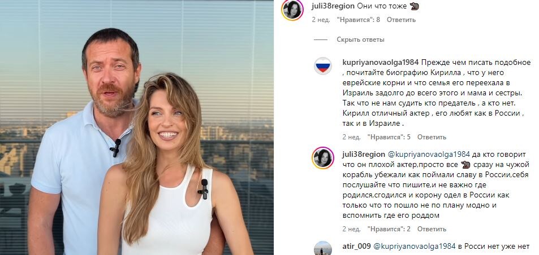View likes count 8 on top comment
This screenshot has width=539, height=255.
point(359,20)
